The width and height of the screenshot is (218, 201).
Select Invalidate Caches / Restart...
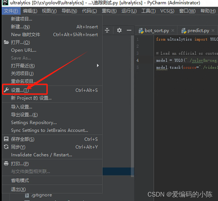[52, 155]
